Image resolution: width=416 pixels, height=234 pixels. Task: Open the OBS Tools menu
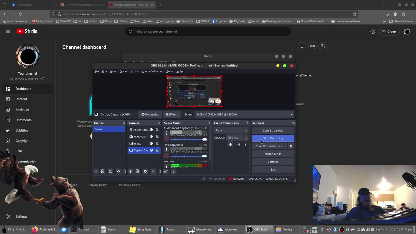(x=170, y=71)
